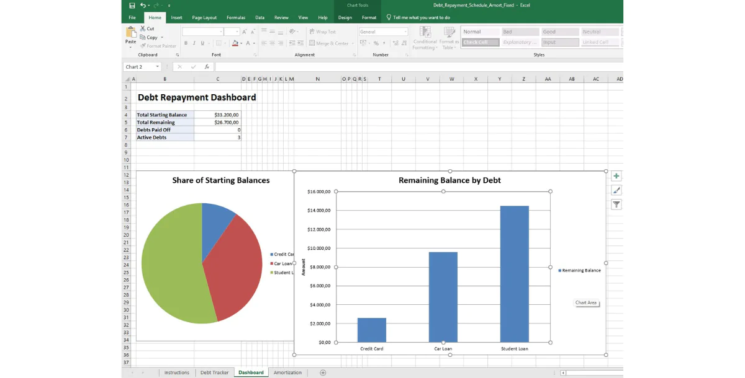Image resolution: width=745 pixels, height=378 pixels.
Task: Open the chart Name Box dropdown
Action: point(158,66)
